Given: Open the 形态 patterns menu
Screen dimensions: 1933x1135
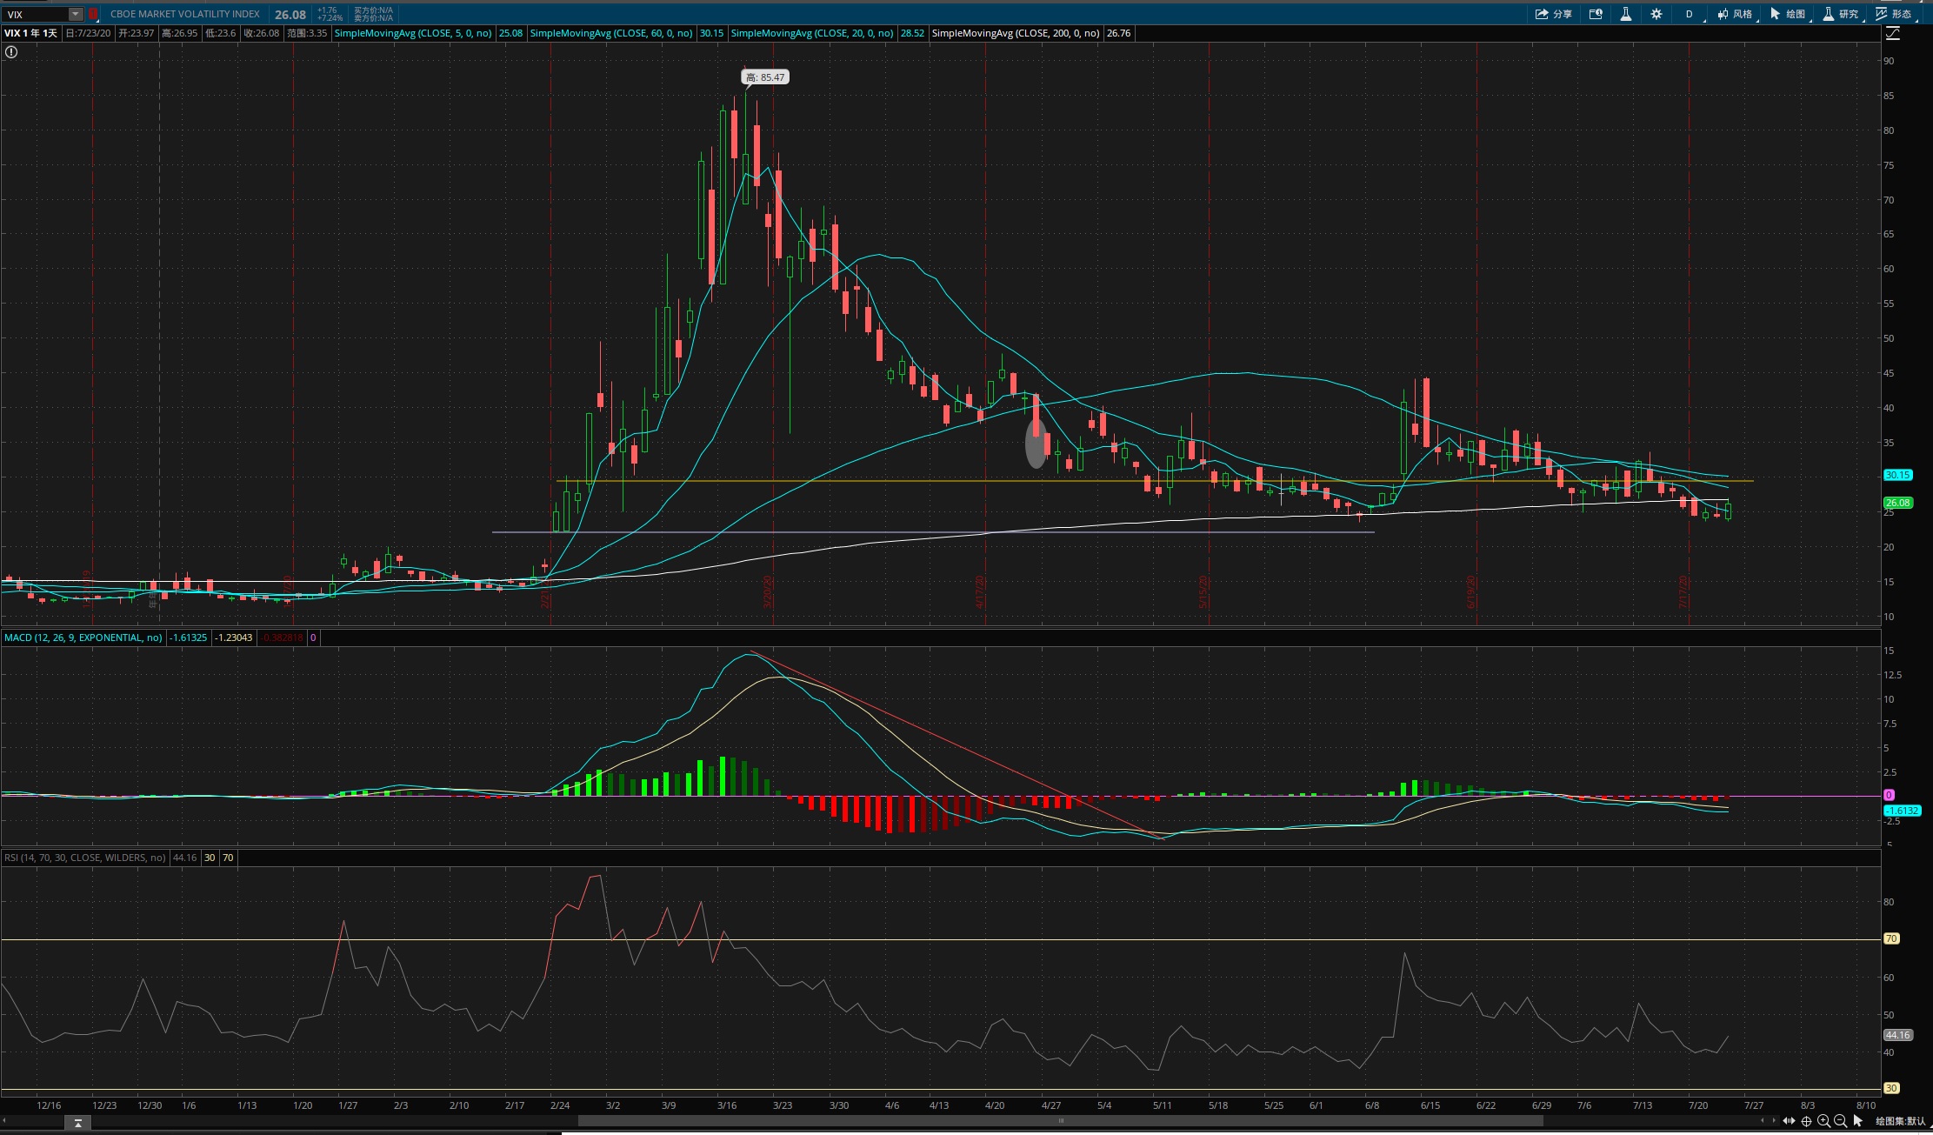Looking at the screenshot, I should (x=1894, y=14).
